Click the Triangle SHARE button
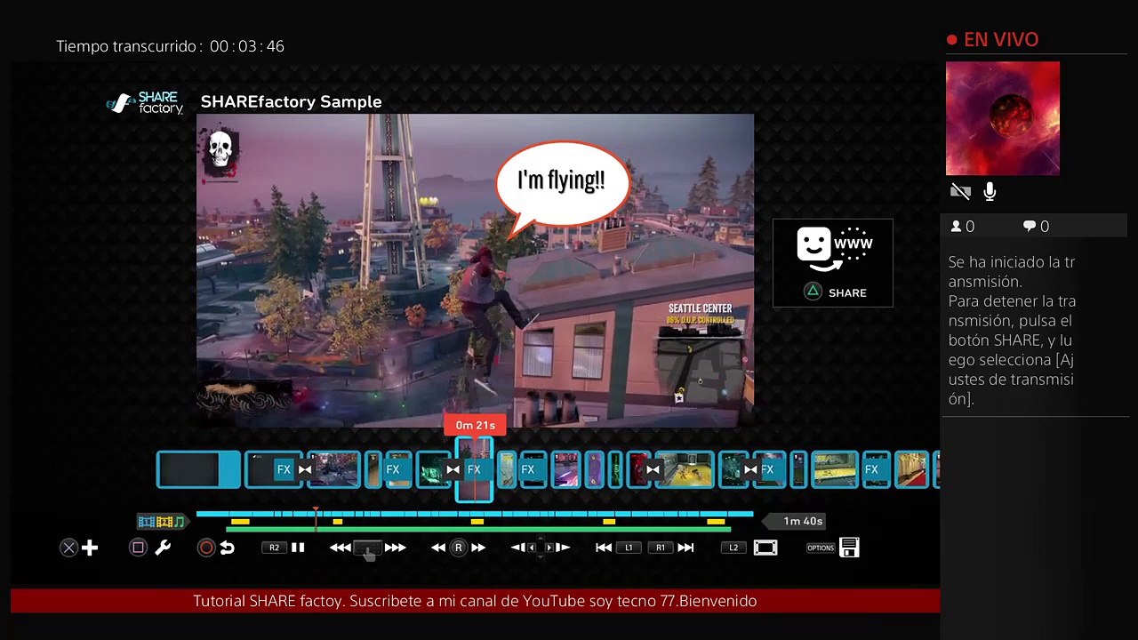Screen dimensions: 1138x640 (834, 292)
